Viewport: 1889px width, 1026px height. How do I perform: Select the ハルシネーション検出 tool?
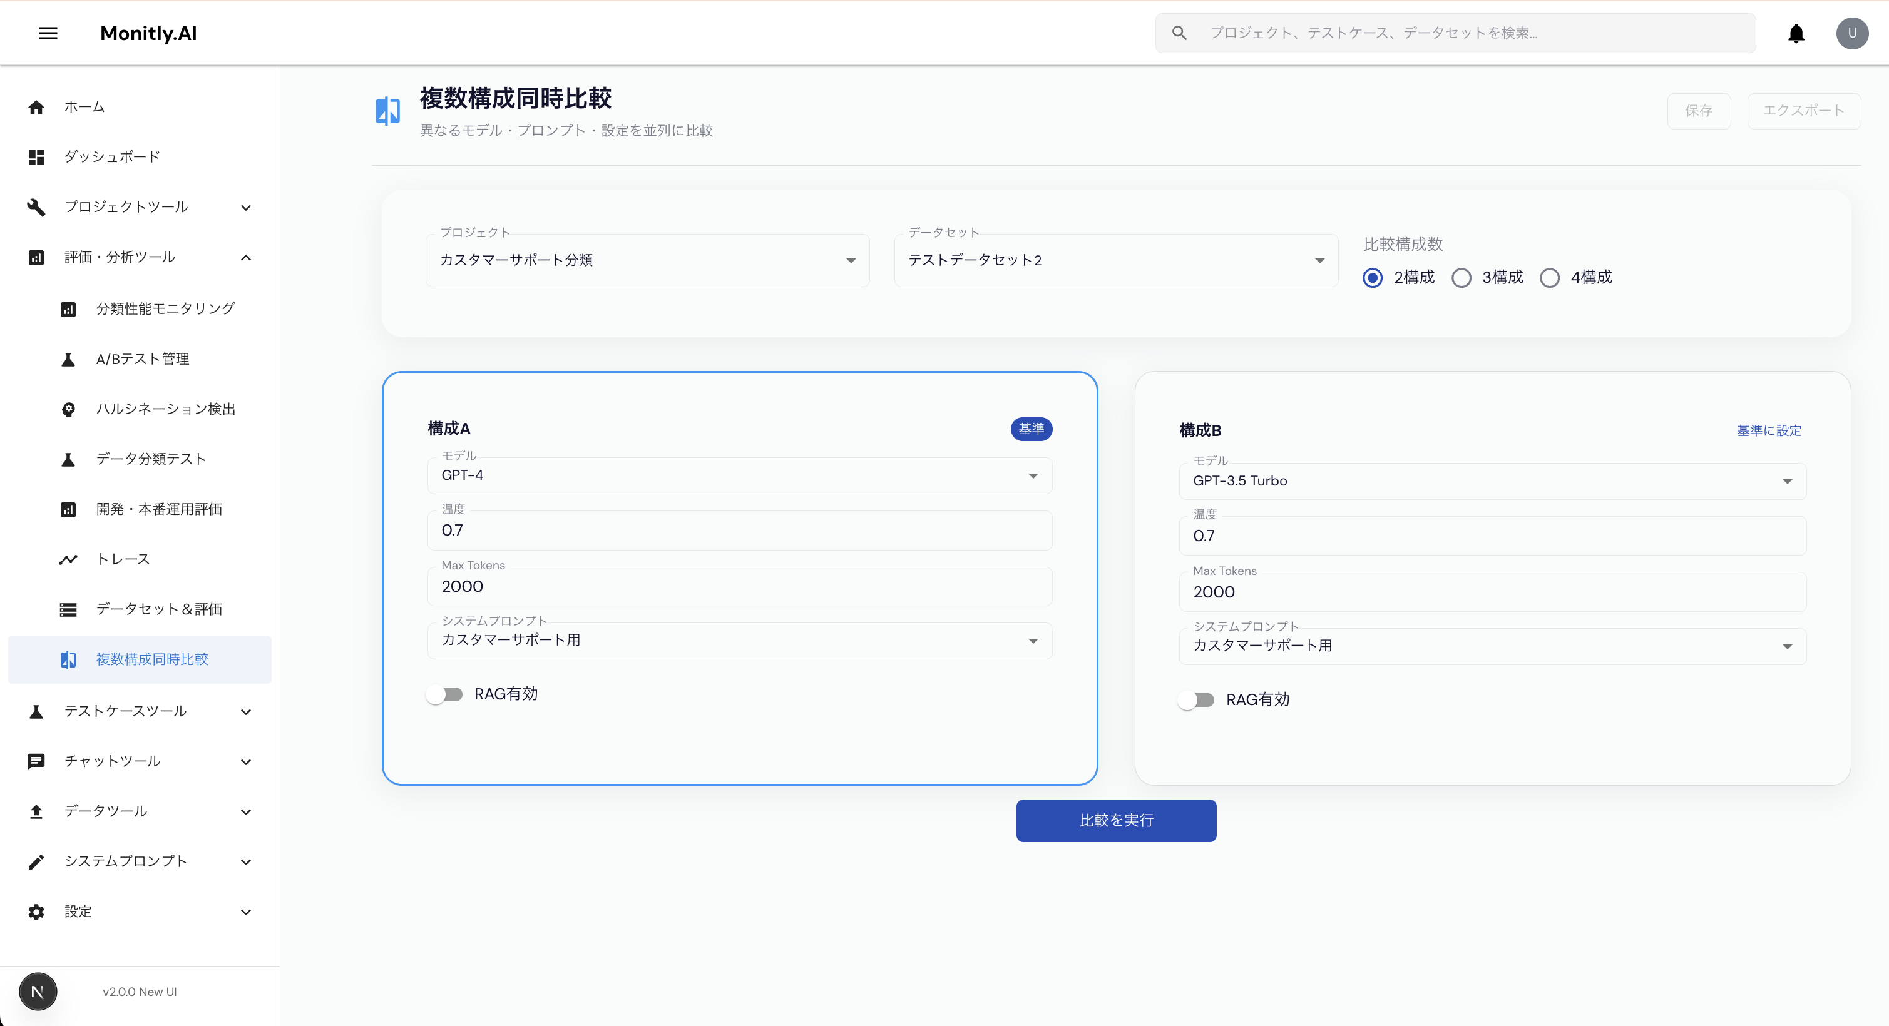165,409
